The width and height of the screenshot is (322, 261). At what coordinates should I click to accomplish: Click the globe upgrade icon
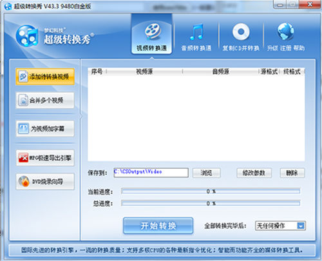coord(285,32)
